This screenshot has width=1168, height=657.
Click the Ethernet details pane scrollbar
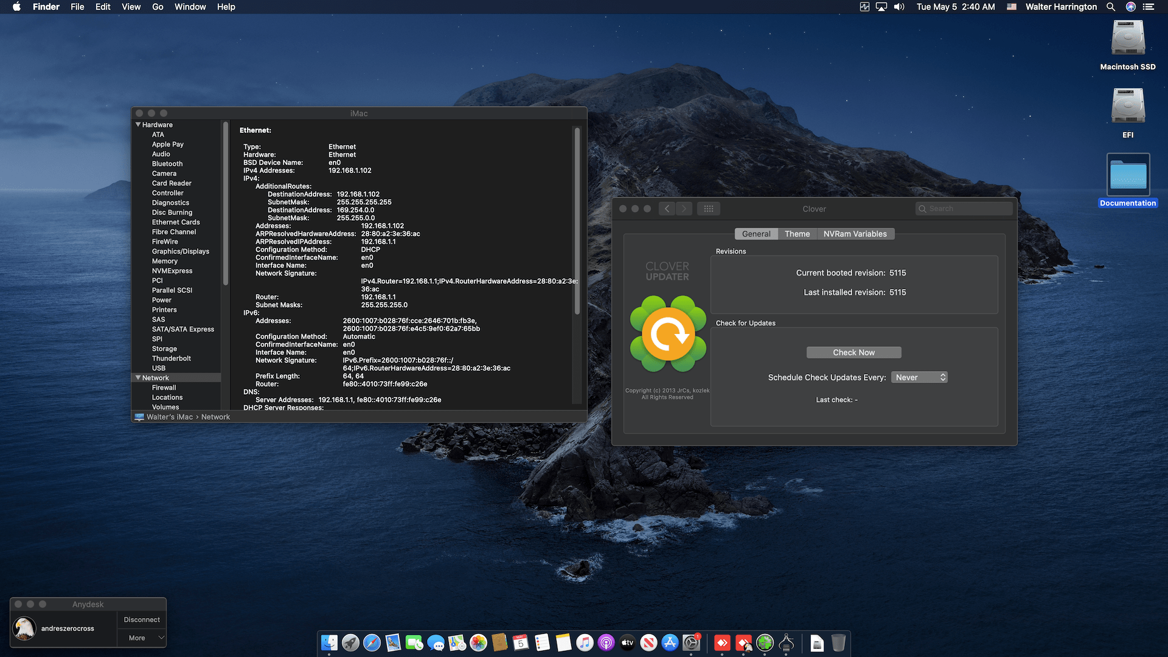577,221
